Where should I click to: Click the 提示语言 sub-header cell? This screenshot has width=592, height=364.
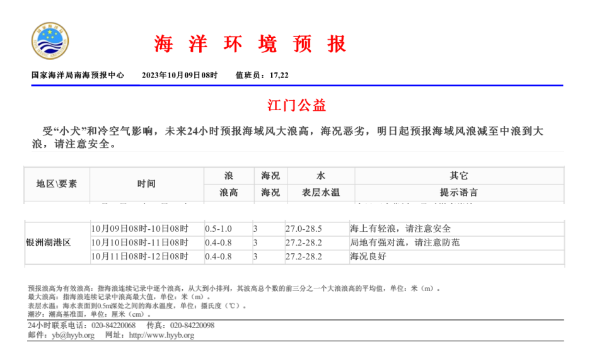[458, 193]
